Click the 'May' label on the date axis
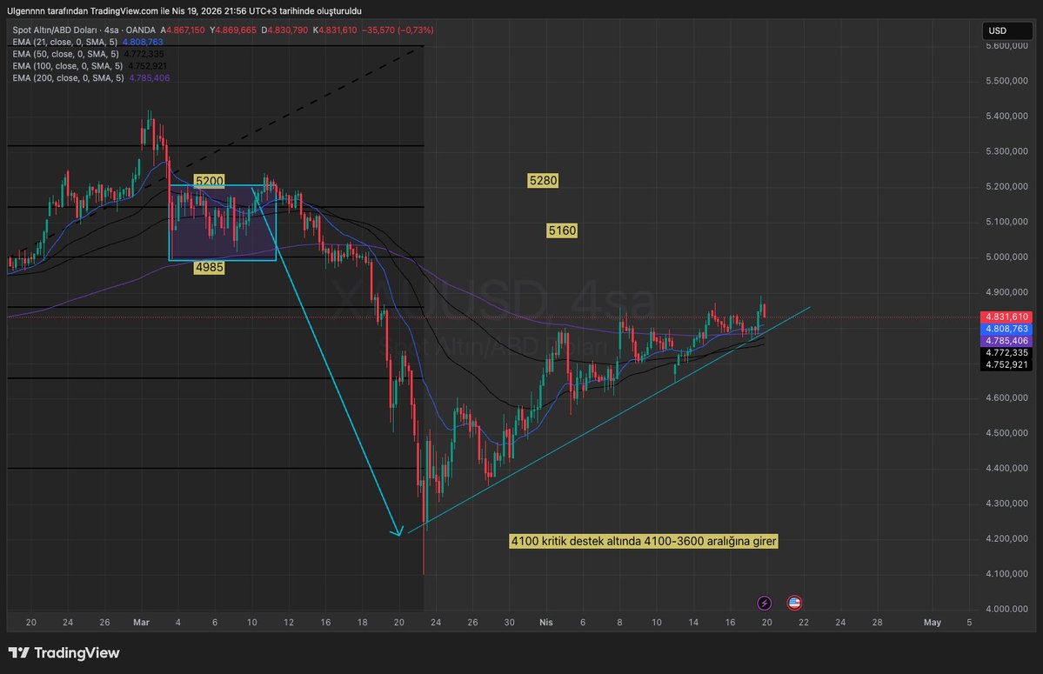This screenshot has width=1043, height=674. coord(933,622)
